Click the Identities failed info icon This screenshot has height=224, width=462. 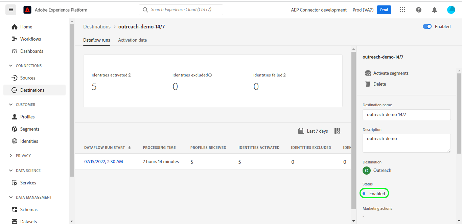284,75
